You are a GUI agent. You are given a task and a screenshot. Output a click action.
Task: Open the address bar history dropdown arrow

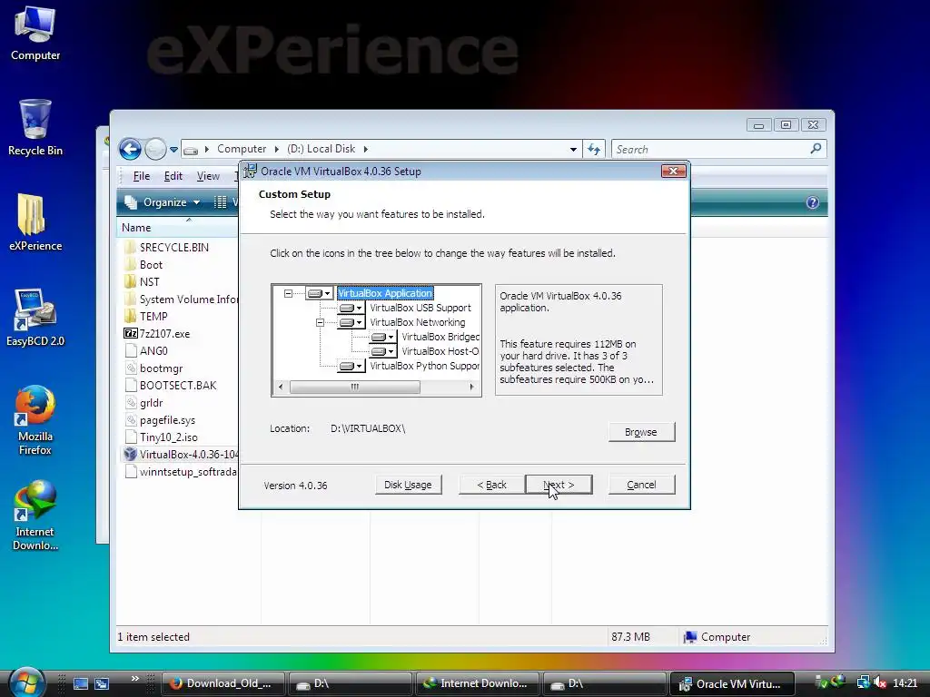coord(573,150)
